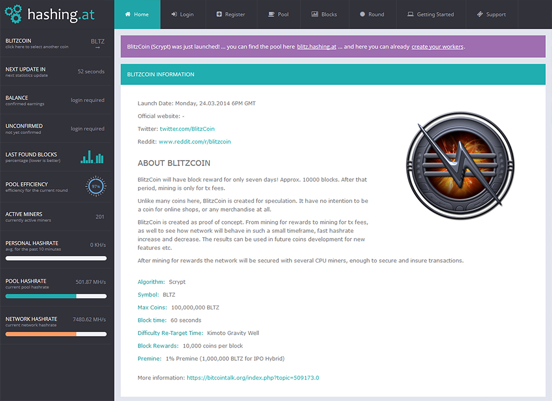Click the 'Algorithm:' label
The height and width of the screenshot is (401, 552).
[x=151, y=282]
